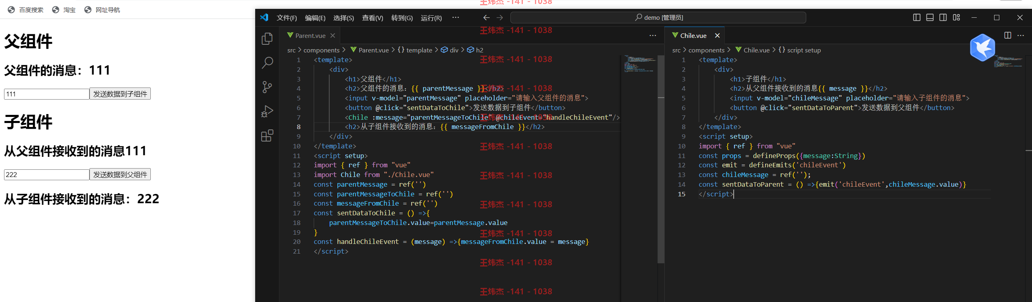Open more actions for Parent.vue editor group
The image size is (1032, 302).
tap(653, 35)
